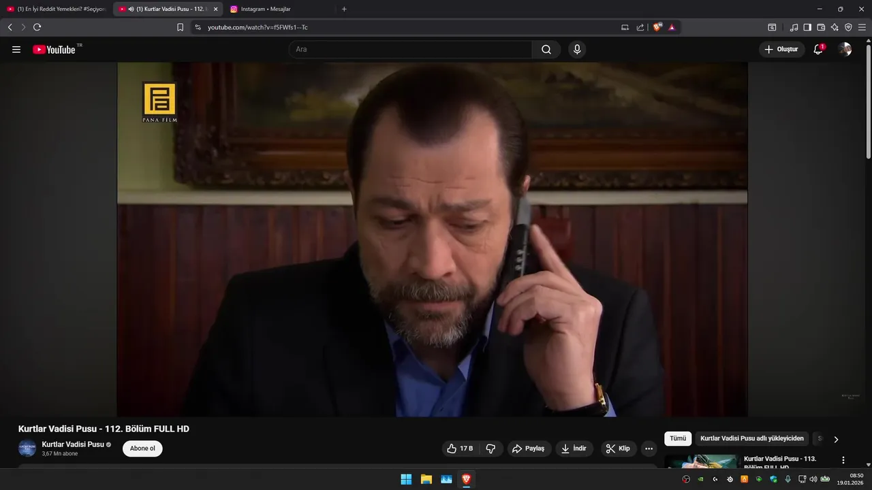Open Kurtlar Vadisi Pusu channel avatar
Viewport: 872px width, 490px height.
(x=27, y=448)
